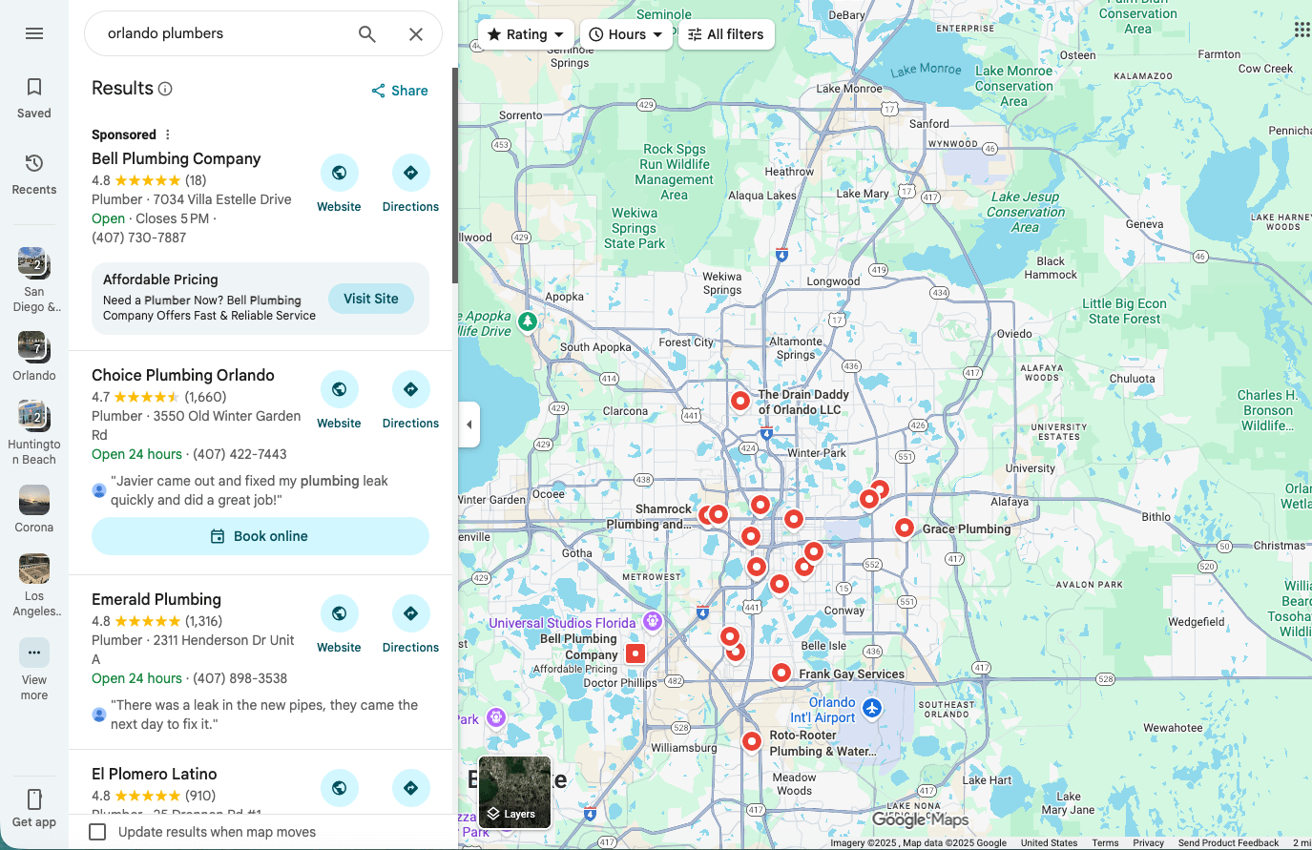This screenshot has width=1312, height=850.
Task: Click the Website icon for Bell Plumbing Company
Action: click(x=339, y=173)
